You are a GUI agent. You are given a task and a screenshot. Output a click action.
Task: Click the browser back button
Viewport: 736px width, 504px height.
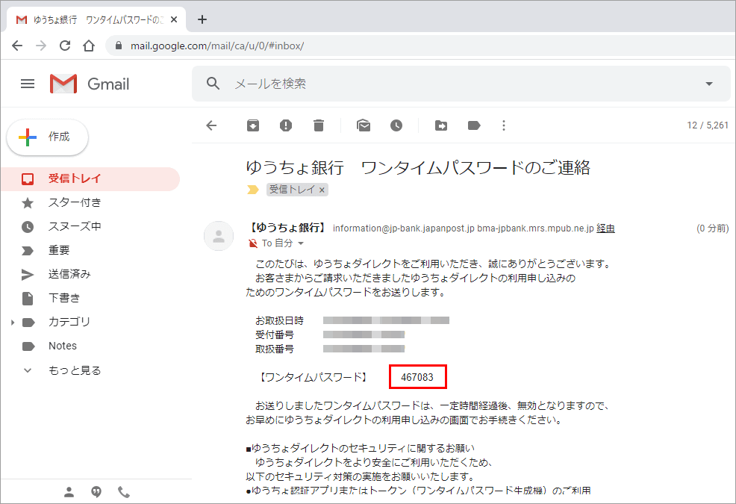tap(17, 46)
